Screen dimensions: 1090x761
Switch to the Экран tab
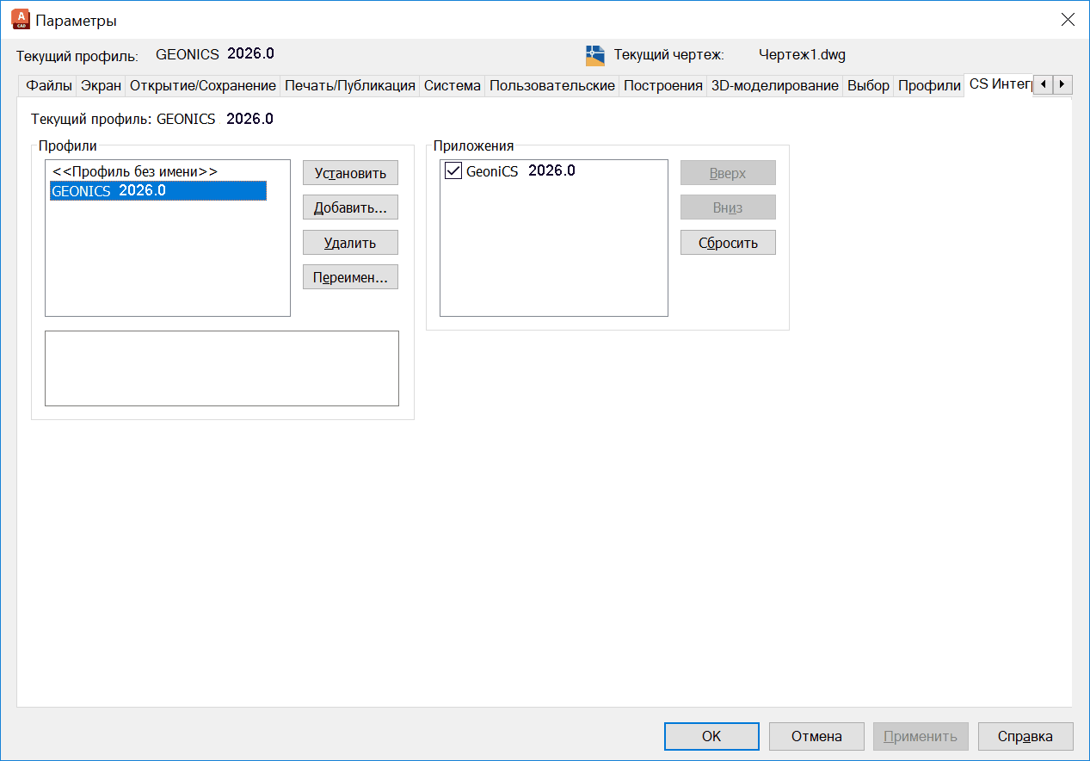[102, 85]
